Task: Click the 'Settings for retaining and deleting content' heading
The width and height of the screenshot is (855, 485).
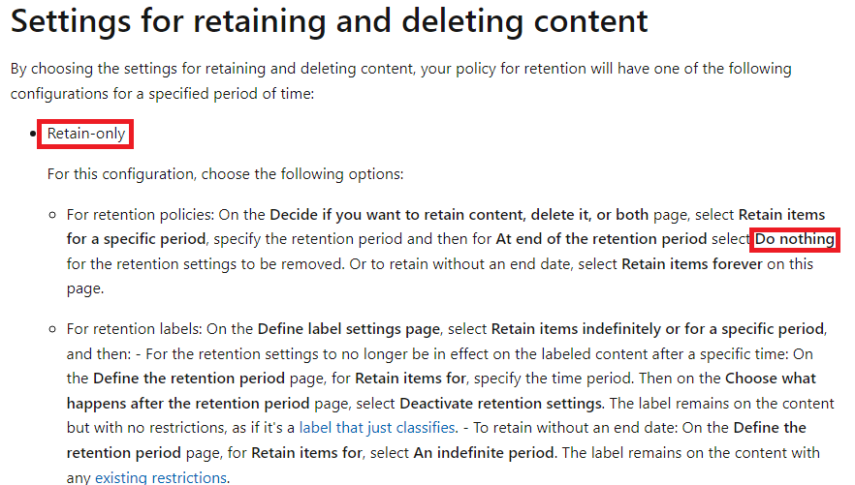Action: point(329,21)
